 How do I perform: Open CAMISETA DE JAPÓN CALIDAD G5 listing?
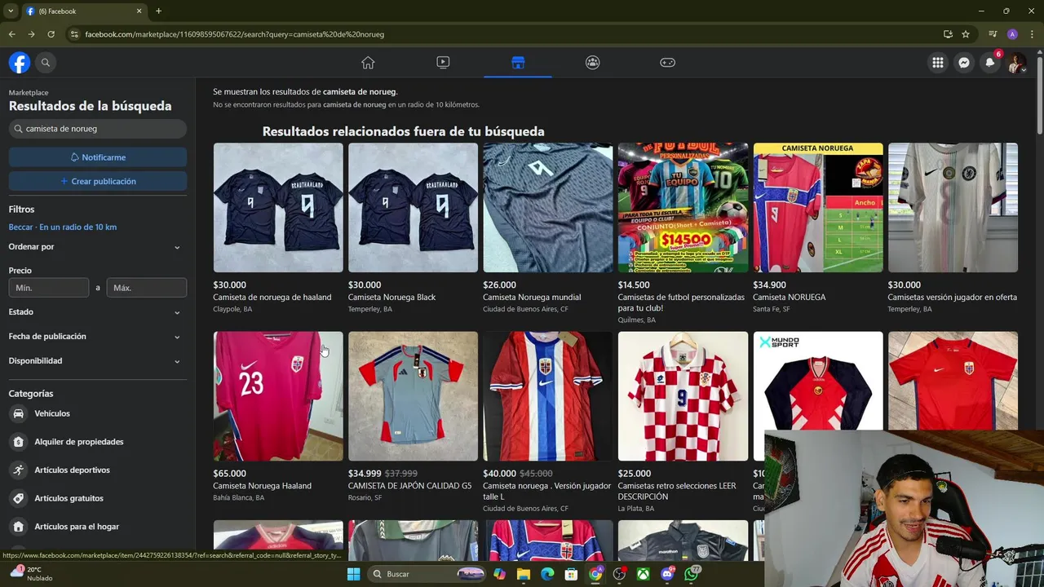click(413, 416)
